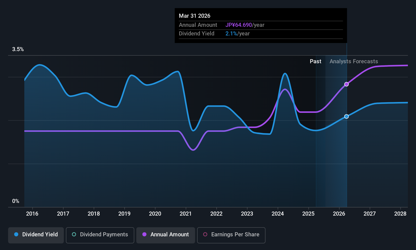Image resolution: width=416 pixels, height=250 pixels.
Task: Click the JP¥64.690/year tooltip value
Action: coord(245,25)
